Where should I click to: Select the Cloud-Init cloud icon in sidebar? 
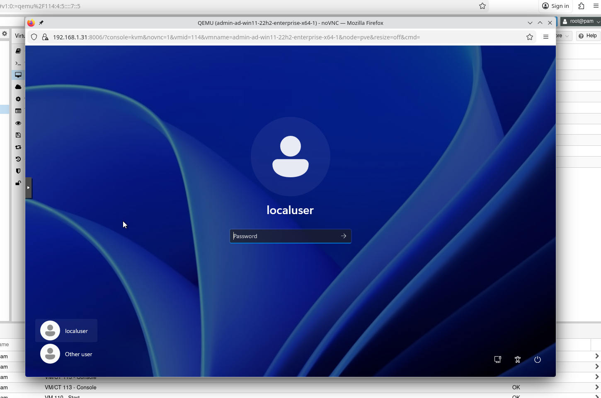pyautogui.click(x=18, y=87)
